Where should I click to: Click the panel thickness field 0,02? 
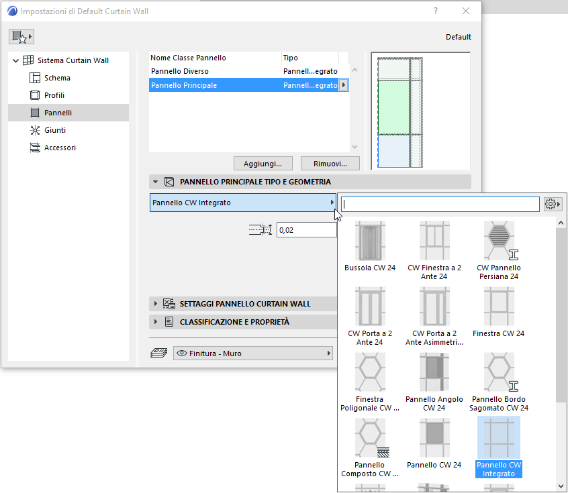pyautogui.click(x=306, y=230)
